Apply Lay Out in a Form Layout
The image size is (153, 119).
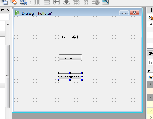[x=86, y=2]
